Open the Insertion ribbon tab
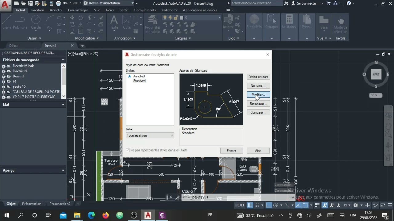 (37, 10)
